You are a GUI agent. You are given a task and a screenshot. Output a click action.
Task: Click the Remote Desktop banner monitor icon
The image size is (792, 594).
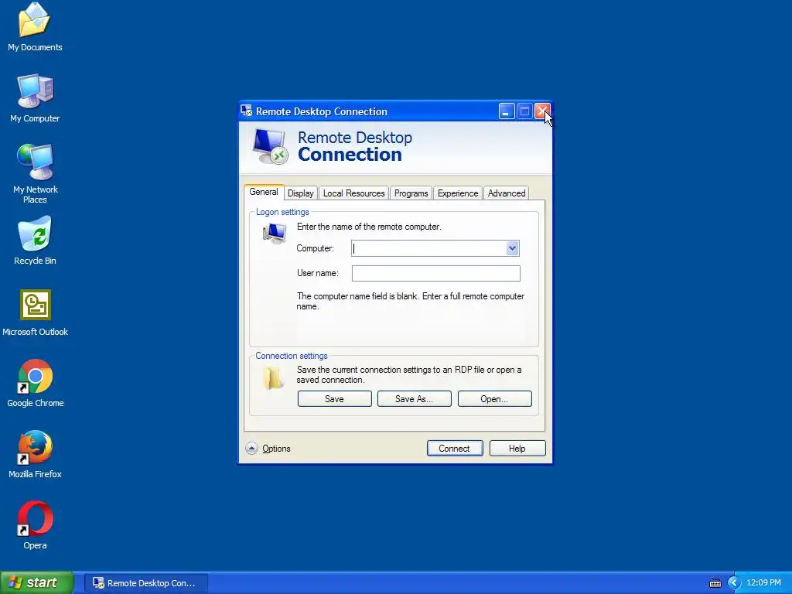(x=270, y=146)
